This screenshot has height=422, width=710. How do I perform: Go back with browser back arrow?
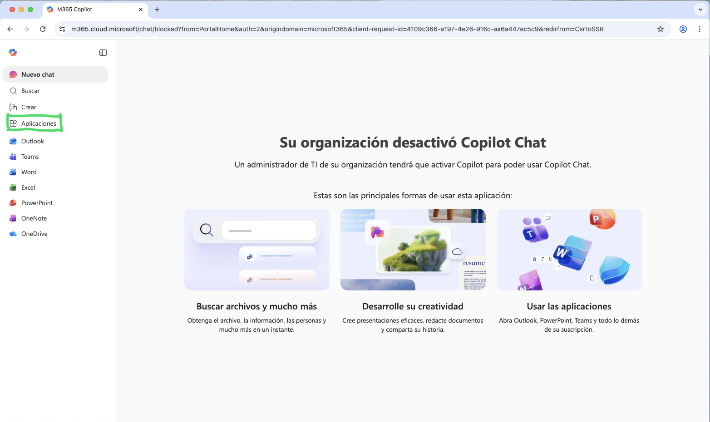pos(10,29)
